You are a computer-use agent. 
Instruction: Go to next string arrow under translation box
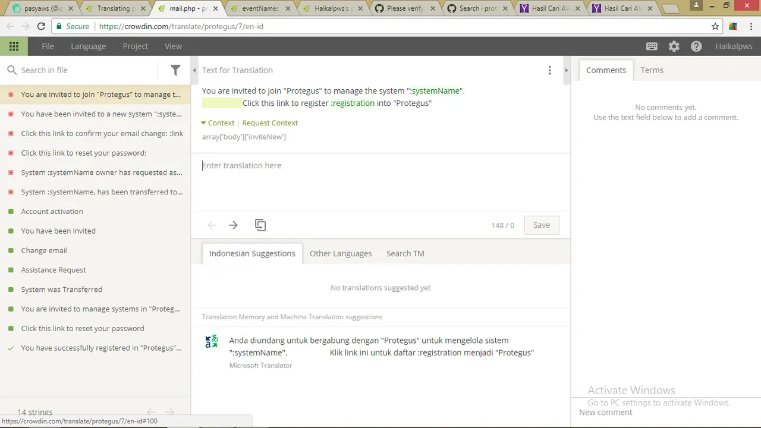pos(233,225)
